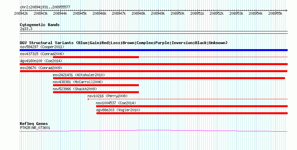
Task: Open the nsv1004537 (Coe2014) label
Action: click(116, 103)
